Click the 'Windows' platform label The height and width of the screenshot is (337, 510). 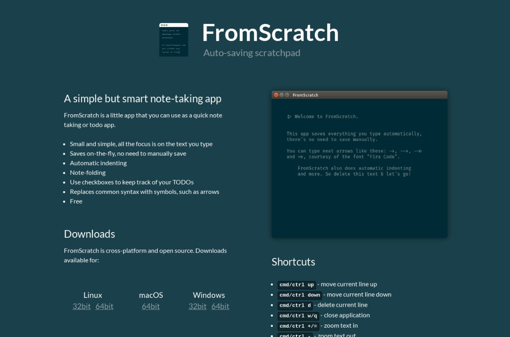(209, 295)
